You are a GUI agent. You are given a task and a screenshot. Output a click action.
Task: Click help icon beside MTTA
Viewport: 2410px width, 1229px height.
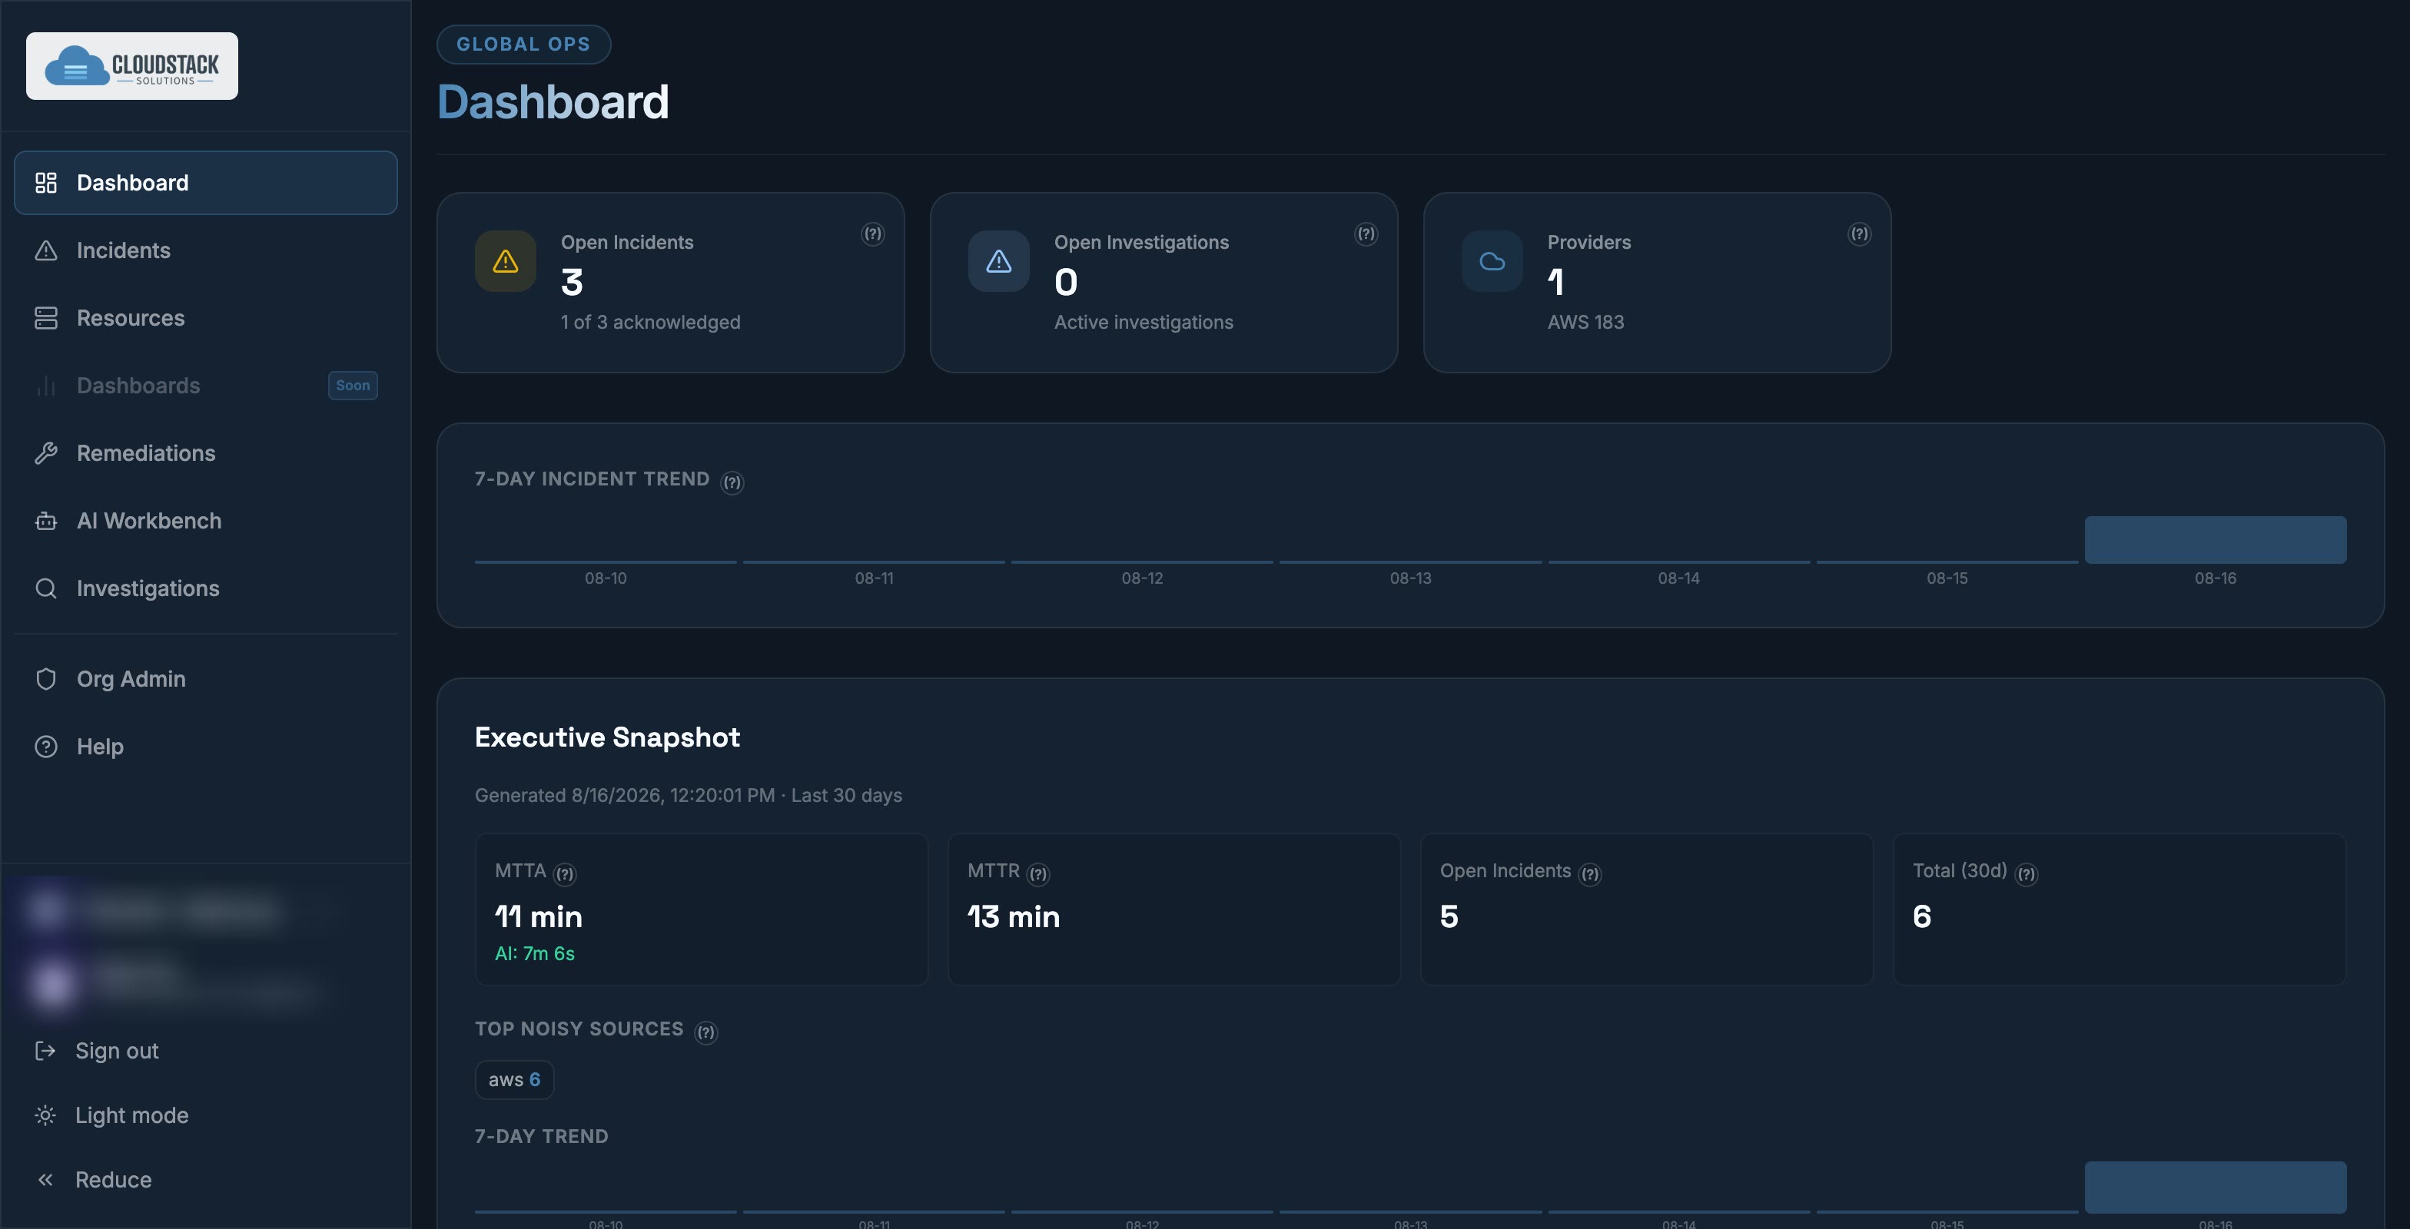pyautogui.click(x=565, y=875)
